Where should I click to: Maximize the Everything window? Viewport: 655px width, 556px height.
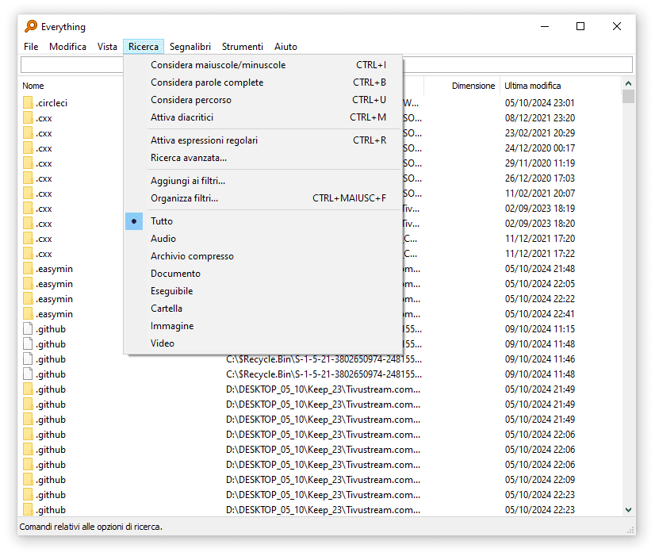pyautogui.click(x=580, y=26)
